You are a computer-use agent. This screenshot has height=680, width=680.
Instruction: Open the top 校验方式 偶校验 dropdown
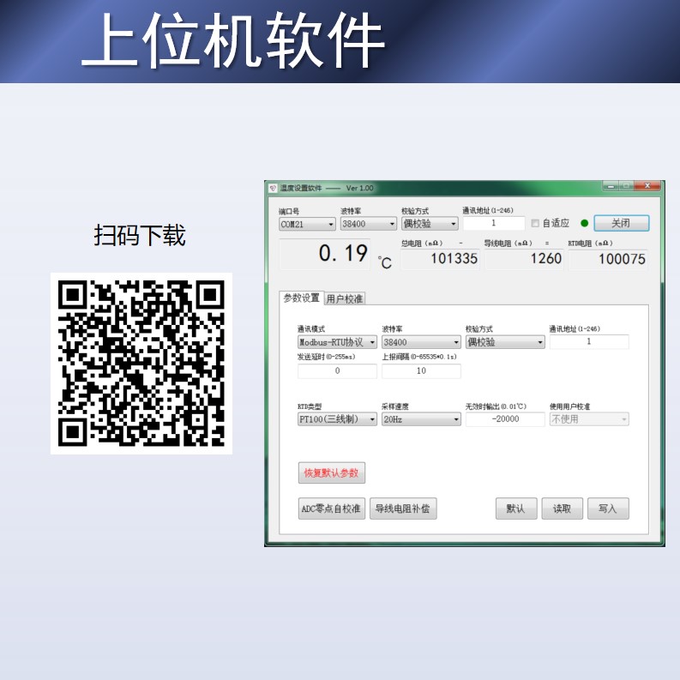(430, 224)
